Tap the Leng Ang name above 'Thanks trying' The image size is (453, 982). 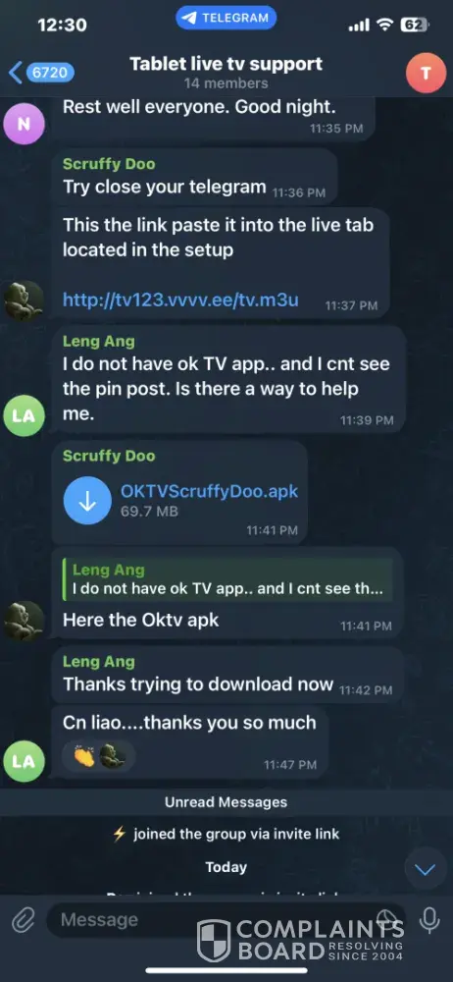coord(98,661)
